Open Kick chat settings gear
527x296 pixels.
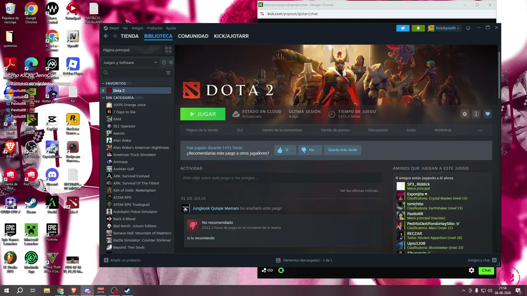tap(471, 270)
